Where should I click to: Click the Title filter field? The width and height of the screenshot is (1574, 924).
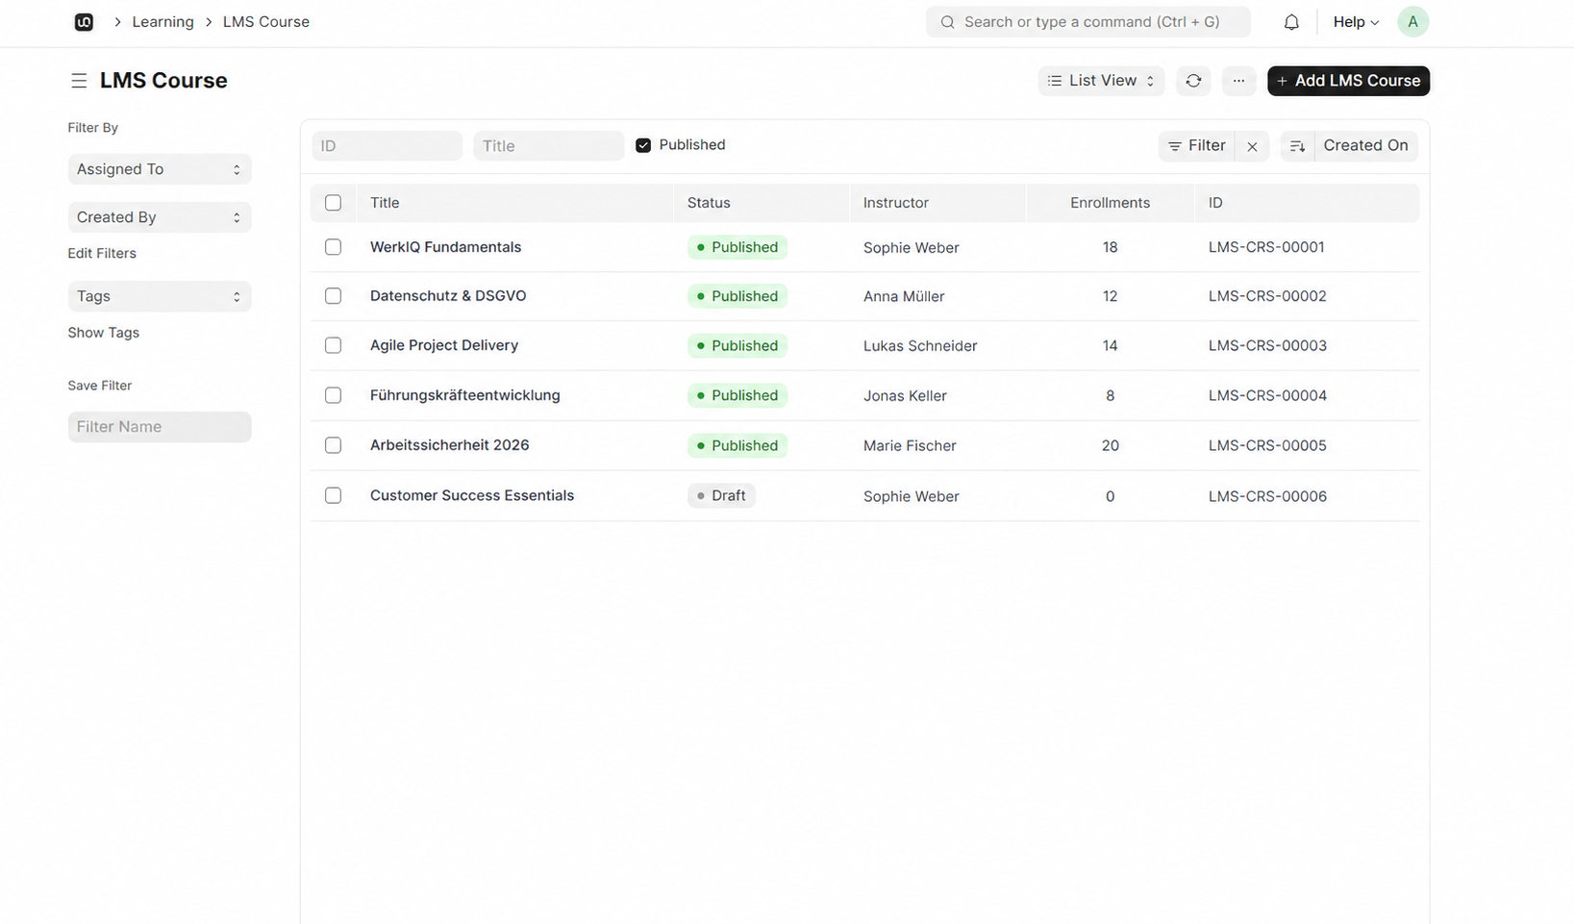pos(549,146)
